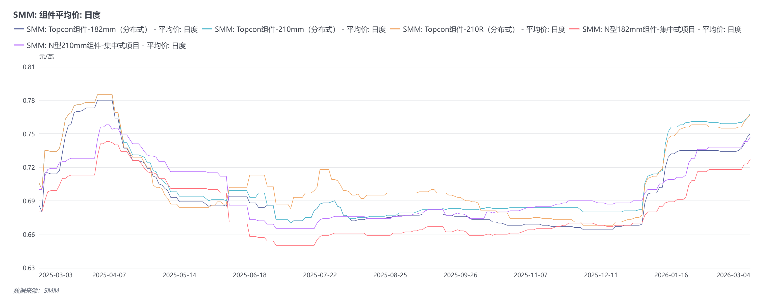Image resolution: width=778 pixels, height=303 pixels.
Task: Click the 数据来源: SMM source text
Action: (36, 290)
